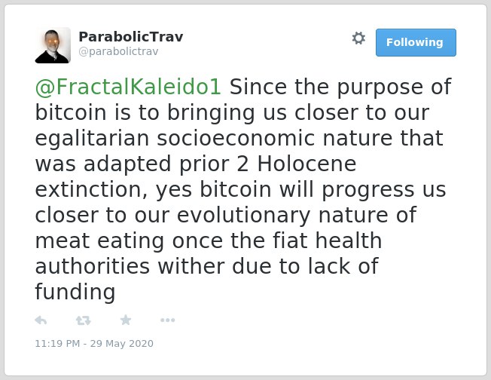491x380 pixels.
Task: Click the word "egalitarian" in the tweet
Action: 92,138
